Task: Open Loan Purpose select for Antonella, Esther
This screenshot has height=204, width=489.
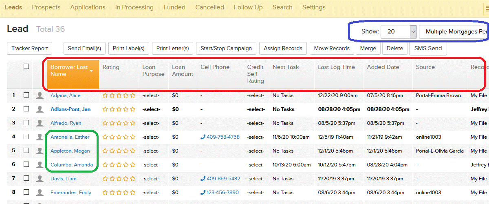Action: [150, 137]
